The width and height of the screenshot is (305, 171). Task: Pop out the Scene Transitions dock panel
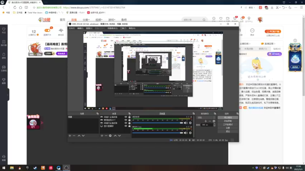[x=215, y=114]
